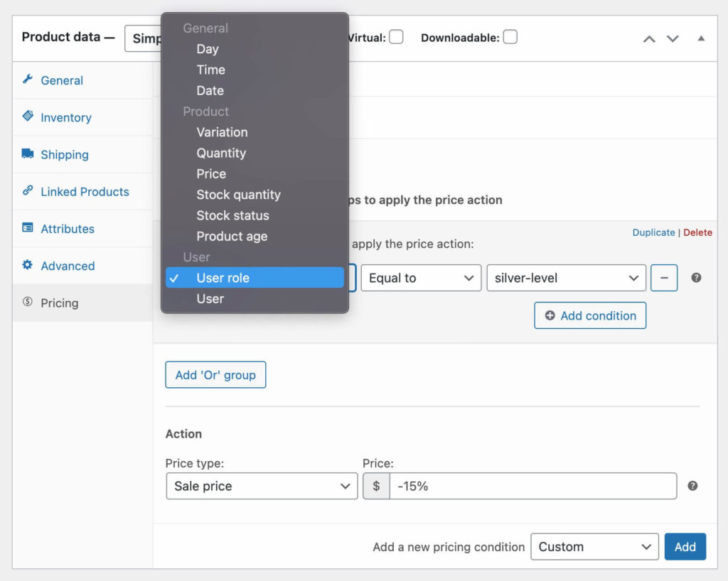Open the Shipping tab
The width and height of the screenshot is (728, 581).
82,154
